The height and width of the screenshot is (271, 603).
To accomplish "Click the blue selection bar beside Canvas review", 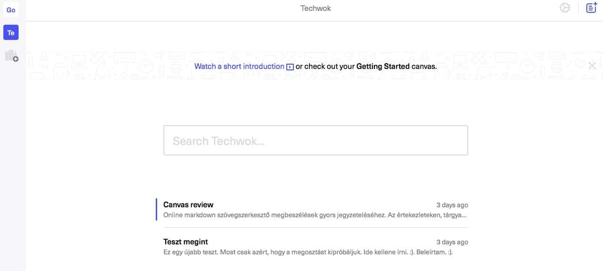I will (x=156, y=209).
